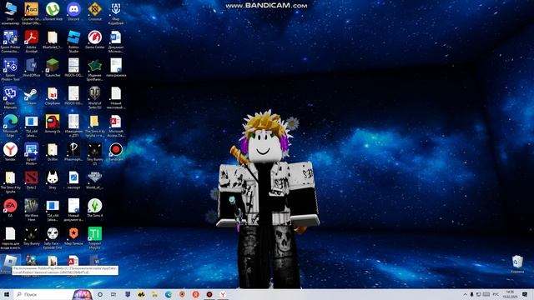Open Microsoft Edge from the taskbar
The height and width of the screenshot is (300, 534).
(x=169, y=294)
